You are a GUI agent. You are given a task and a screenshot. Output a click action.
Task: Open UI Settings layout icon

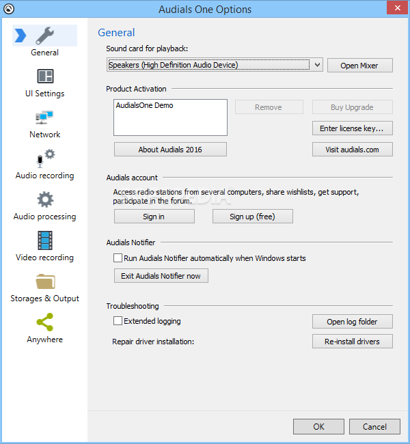[x=45, y=77]
